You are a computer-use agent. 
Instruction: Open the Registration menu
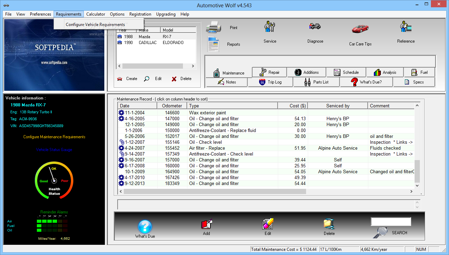140,14
